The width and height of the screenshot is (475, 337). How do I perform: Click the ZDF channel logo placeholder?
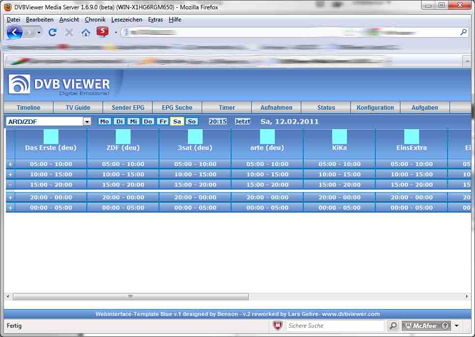pyautogui.click(x=123, y=137)
